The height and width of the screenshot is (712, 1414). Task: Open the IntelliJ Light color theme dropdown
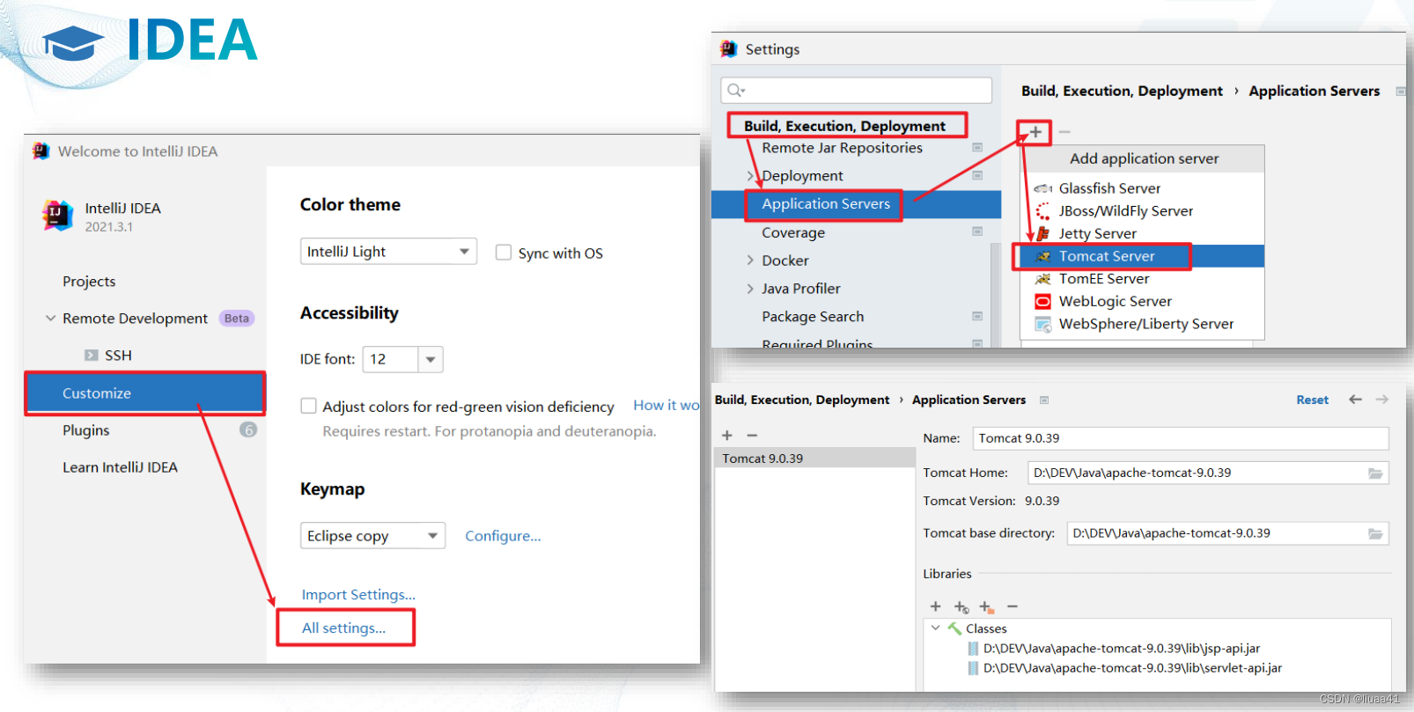pos(388,252)
